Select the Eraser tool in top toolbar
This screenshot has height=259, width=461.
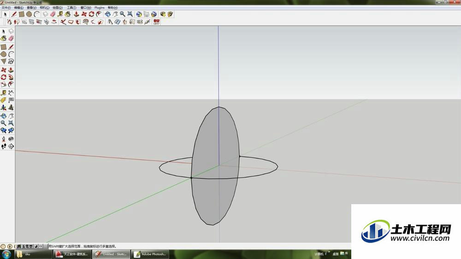pyautogui.click(x=53, y=14)
